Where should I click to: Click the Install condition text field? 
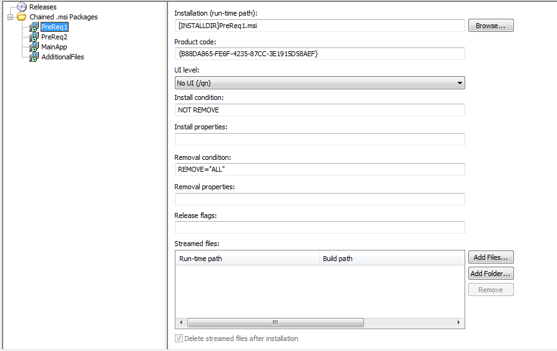coord(320,110)
